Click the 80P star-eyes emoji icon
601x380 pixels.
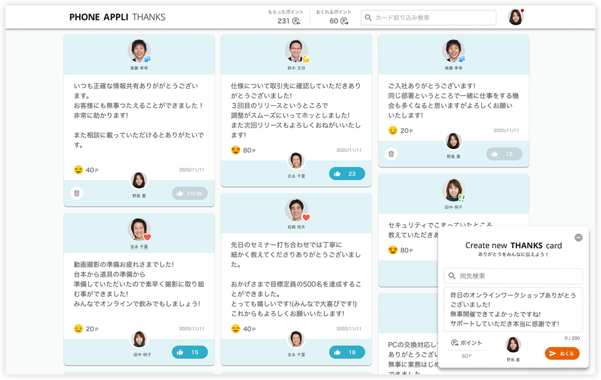pos(236,150)
